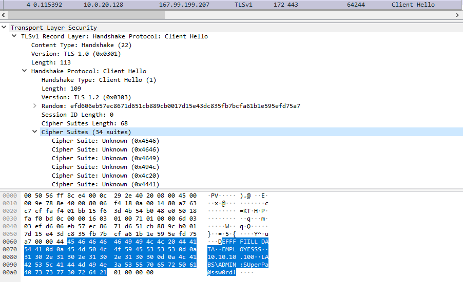Select Handshake Type: Client Hello (1) line

[x=99, y=80]
